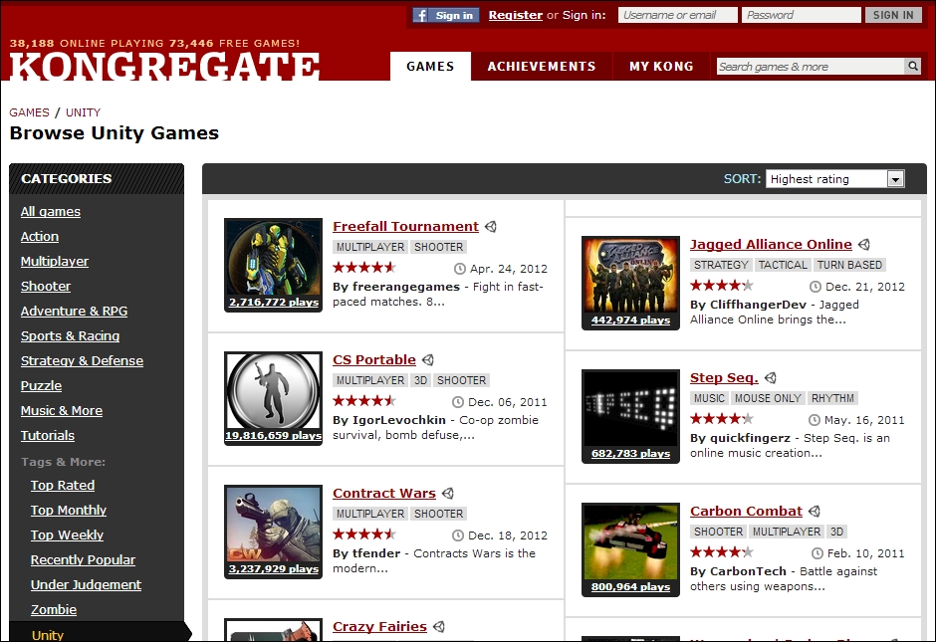This screenshot has width=936, height=642.
Task: Click the Freefall Tournament thumbnail
Action: [x=274, y=265]
